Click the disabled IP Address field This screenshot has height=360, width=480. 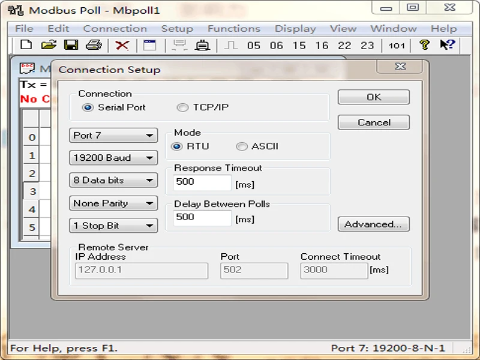(142, 271)
